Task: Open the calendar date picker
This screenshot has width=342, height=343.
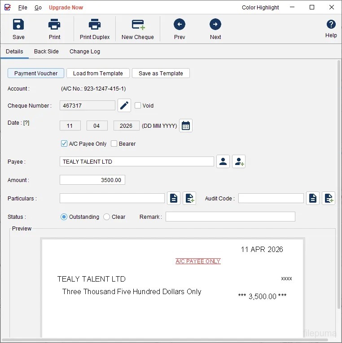Action: tap(186, 126)
